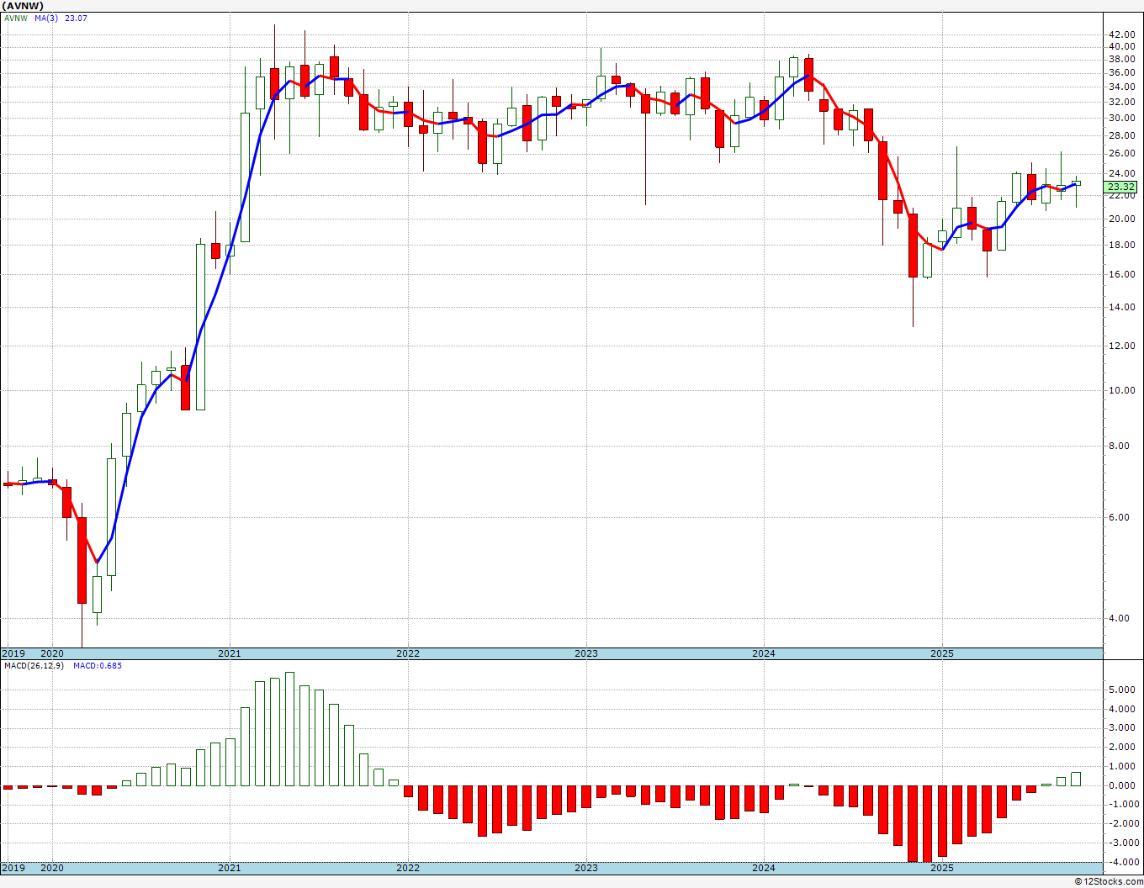The height and width of the screenshot is (888, 1144).
Task: Click the 5.000 MACD axis label
Action: (x=1122, y=690)
